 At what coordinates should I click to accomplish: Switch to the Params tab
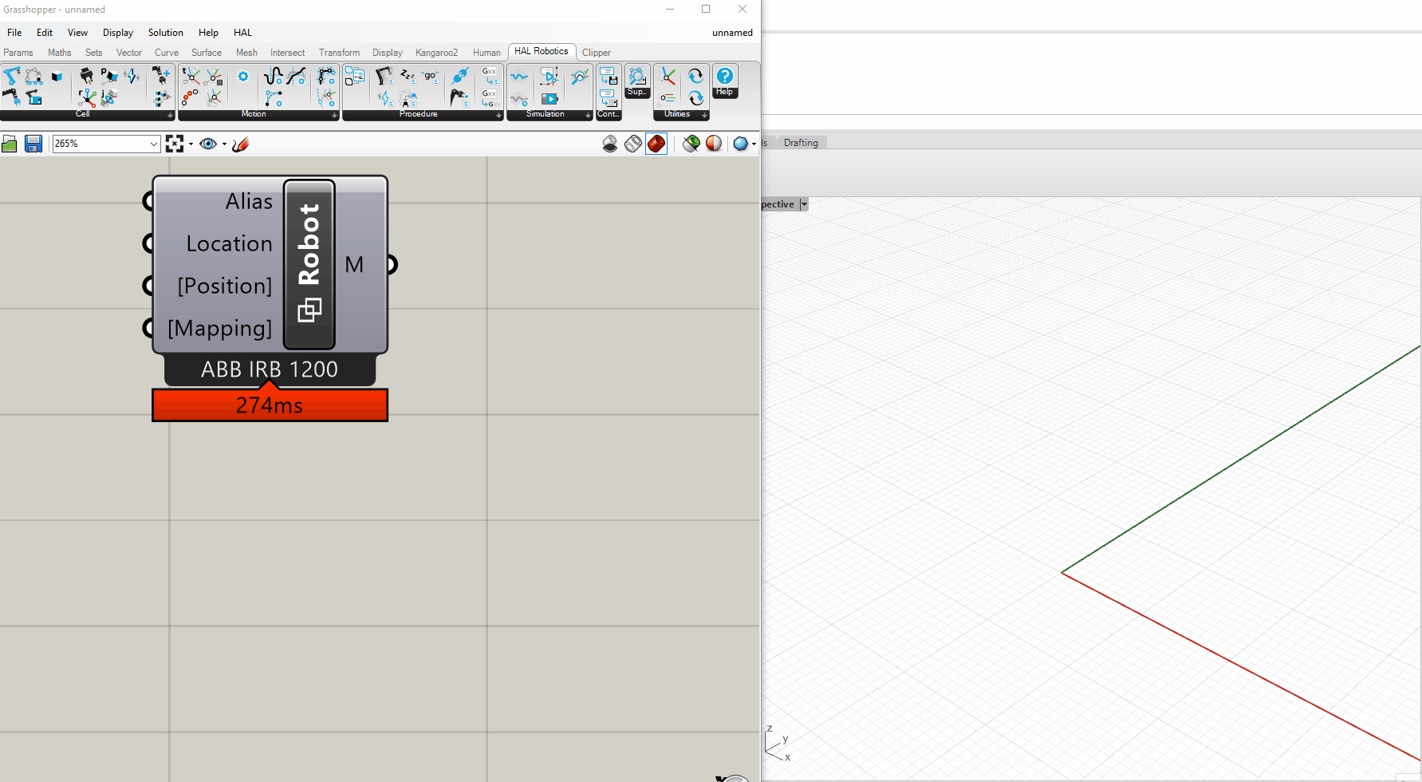(18, 53)
